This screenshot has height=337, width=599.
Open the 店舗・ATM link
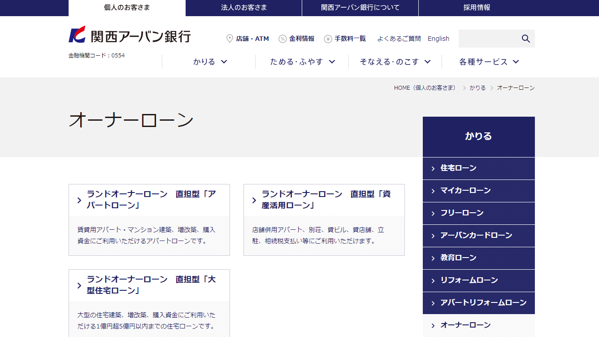tap(252, 39)
